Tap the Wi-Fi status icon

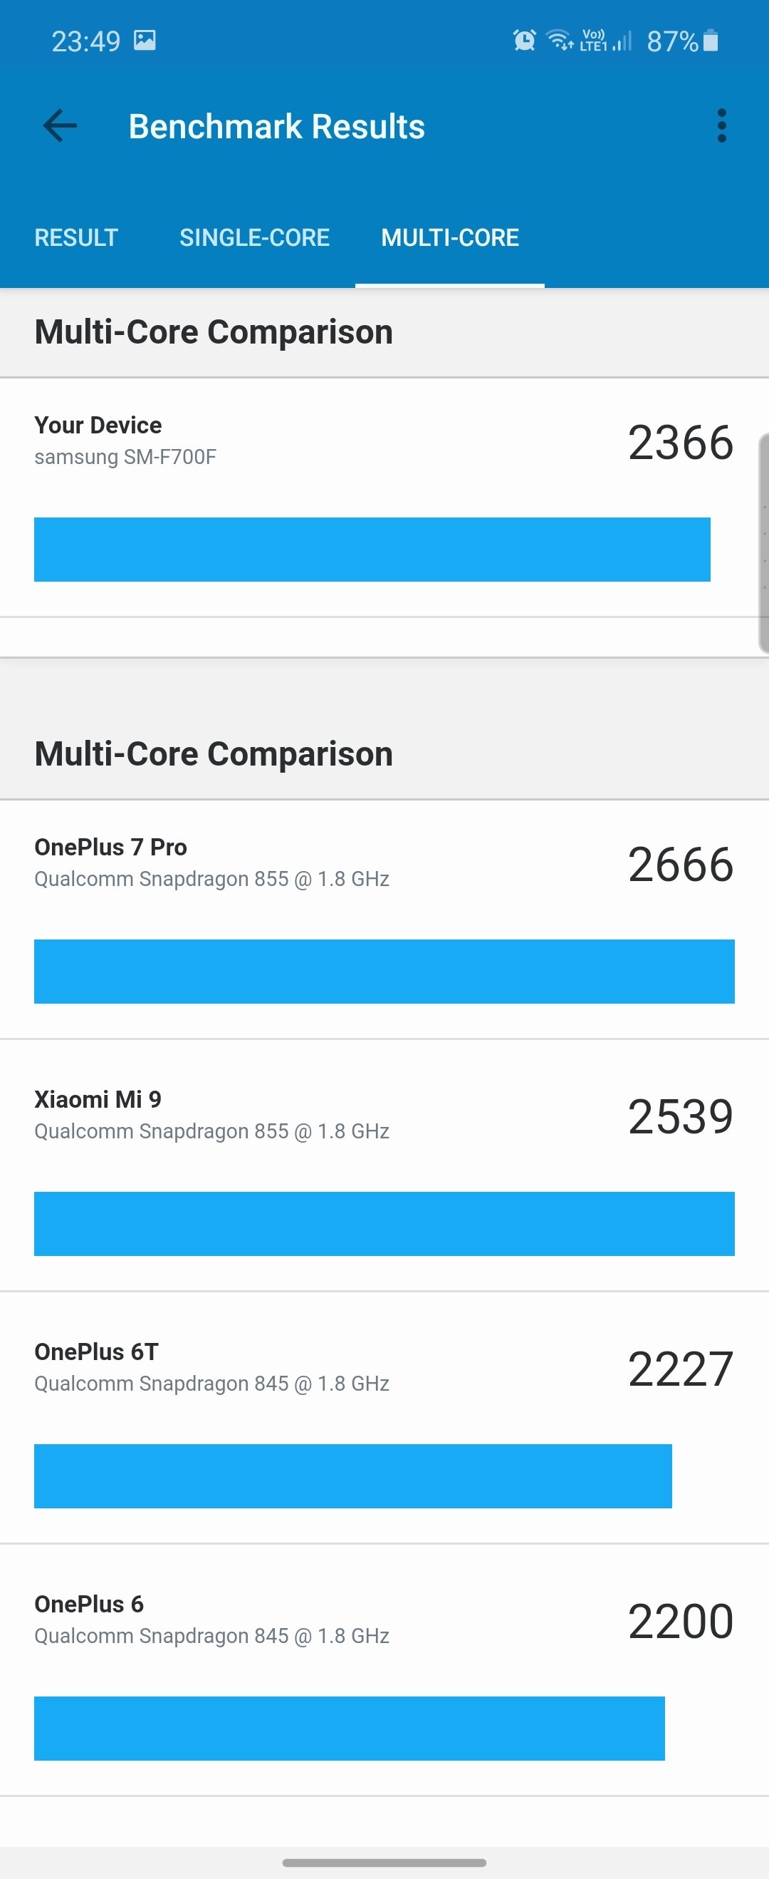tap(559, 40)
